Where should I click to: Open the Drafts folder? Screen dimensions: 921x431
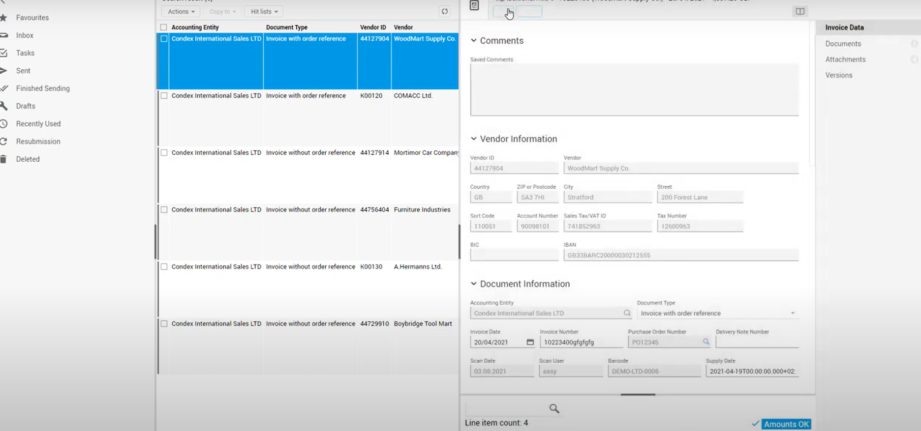26,106
